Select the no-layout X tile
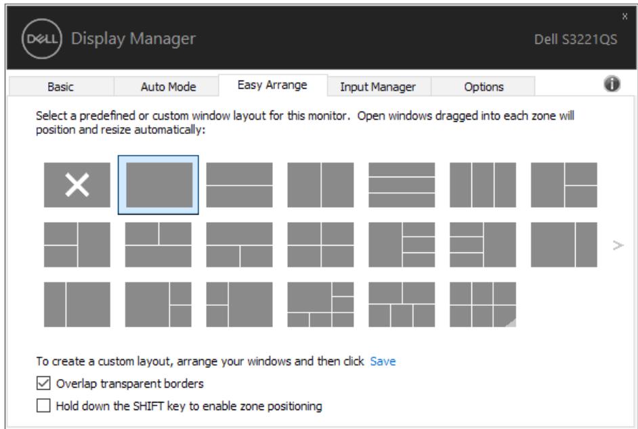638x429 pixels. click(77, 185)
